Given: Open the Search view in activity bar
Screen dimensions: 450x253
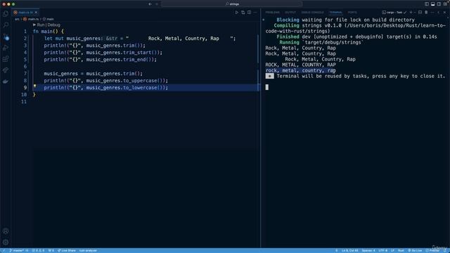Looking at the screenshot, I should [x=6, y=25].
